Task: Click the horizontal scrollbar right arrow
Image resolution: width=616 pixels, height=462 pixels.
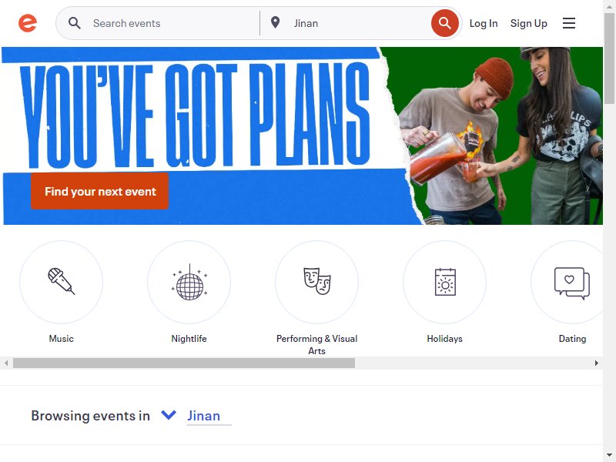Action: click(x=596, y=363)
